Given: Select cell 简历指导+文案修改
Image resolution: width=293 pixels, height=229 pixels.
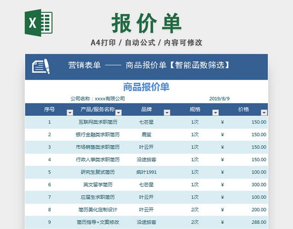Looking at the screenshot, I should point(98,222).
